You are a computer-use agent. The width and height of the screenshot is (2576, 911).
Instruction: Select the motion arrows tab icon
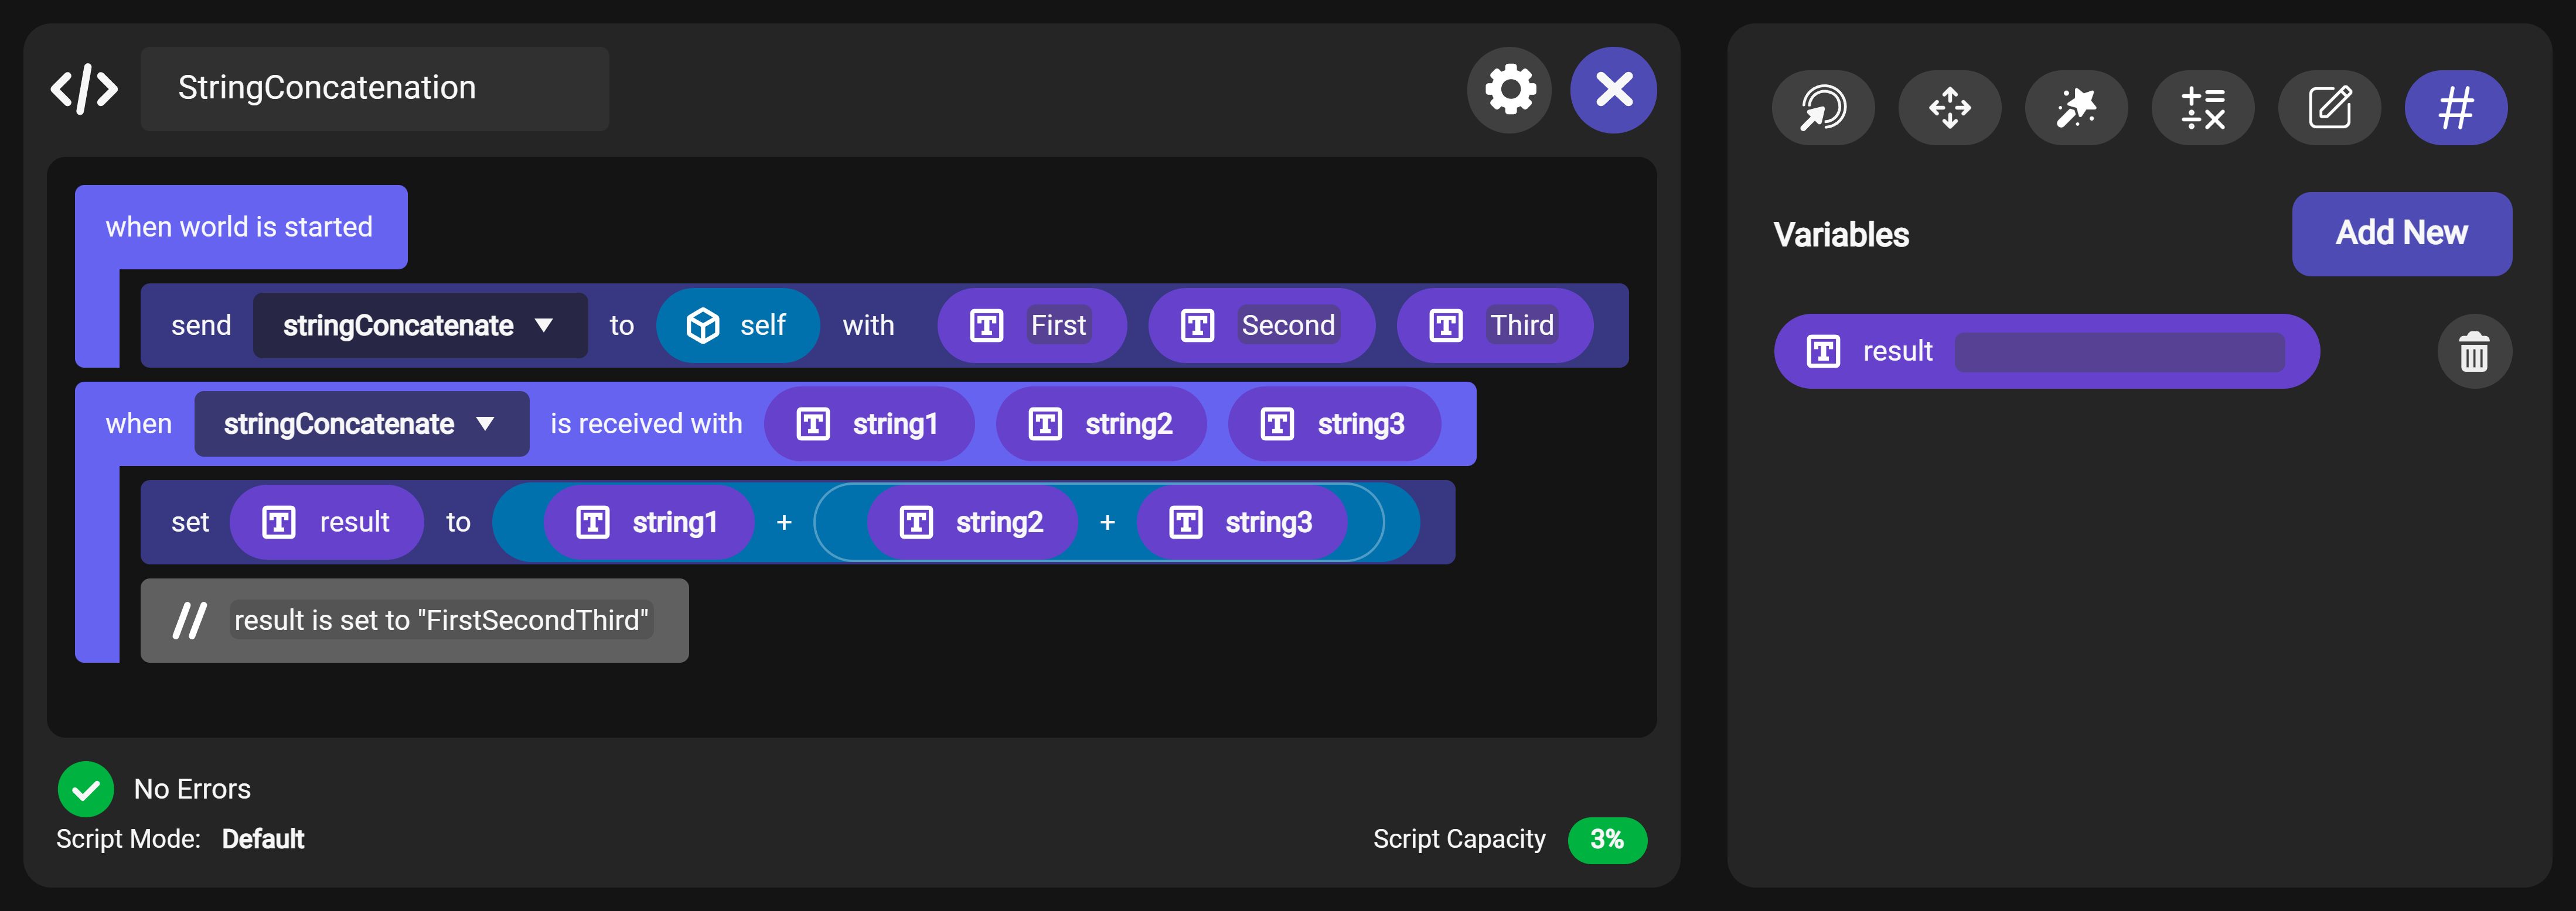(1949, 108)
